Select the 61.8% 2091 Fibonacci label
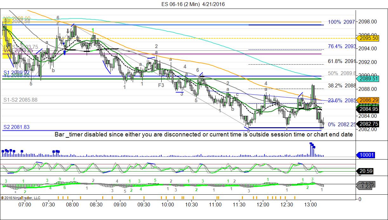This screenshot has width=388, height=220. pyautogui.click(x=342, y=61)
